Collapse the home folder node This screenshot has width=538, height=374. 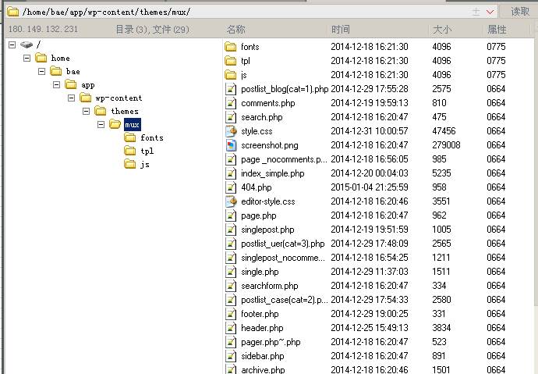[x=27, y=58]
